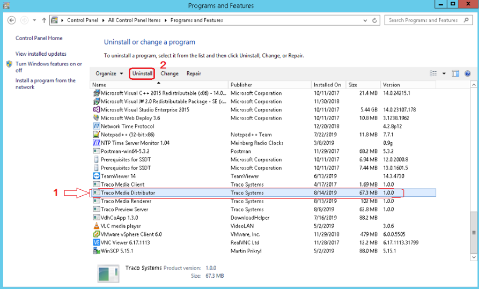Open the blue Help icon
Image resolution: width=479 pixels, height=289 pixels.
click(467, 73)
